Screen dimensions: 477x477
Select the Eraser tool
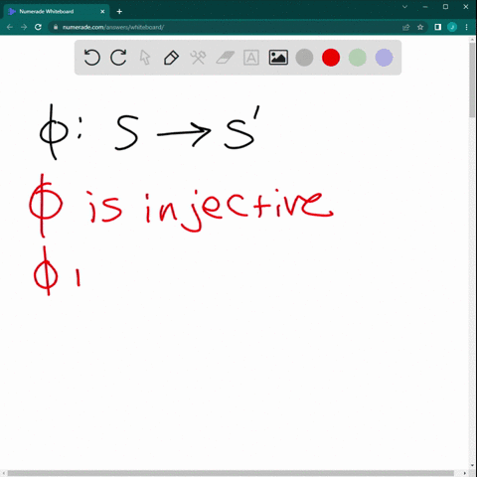[x=225, y=58]
